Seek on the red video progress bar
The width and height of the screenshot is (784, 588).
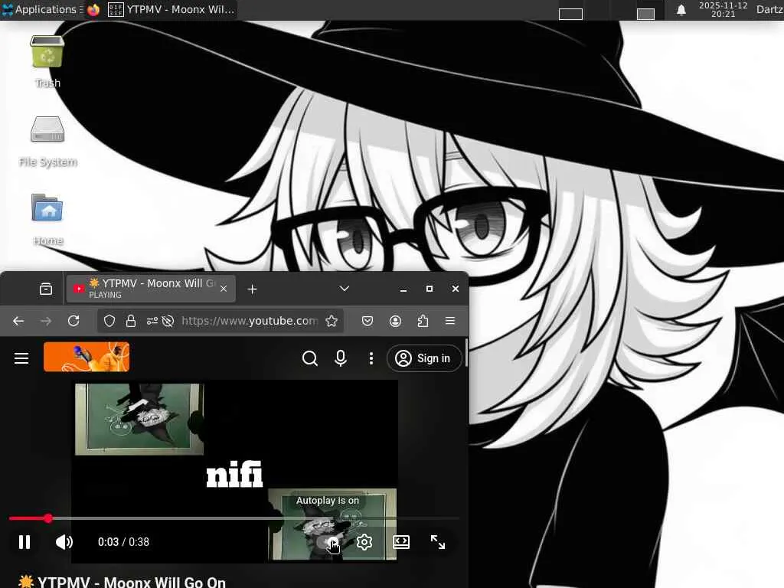click(x=234, y=518)
